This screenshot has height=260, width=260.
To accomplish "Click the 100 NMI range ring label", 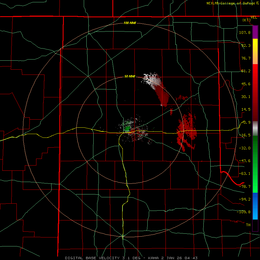I will coord(130,23).
